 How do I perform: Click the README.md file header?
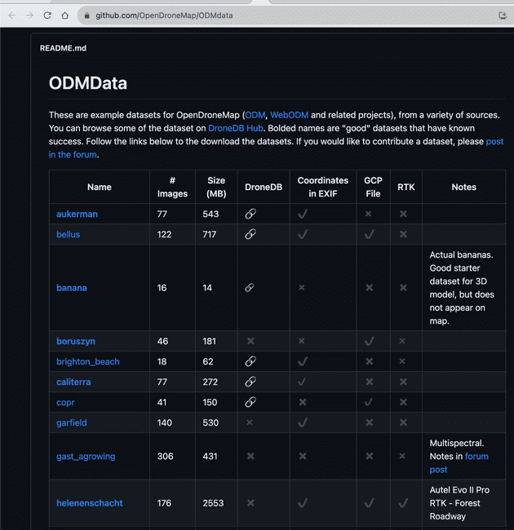point(63,48)
